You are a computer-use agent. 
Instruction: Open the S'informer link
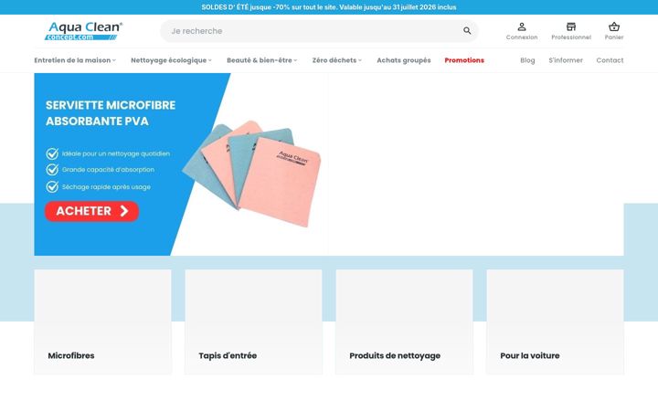tap(566, 60)
